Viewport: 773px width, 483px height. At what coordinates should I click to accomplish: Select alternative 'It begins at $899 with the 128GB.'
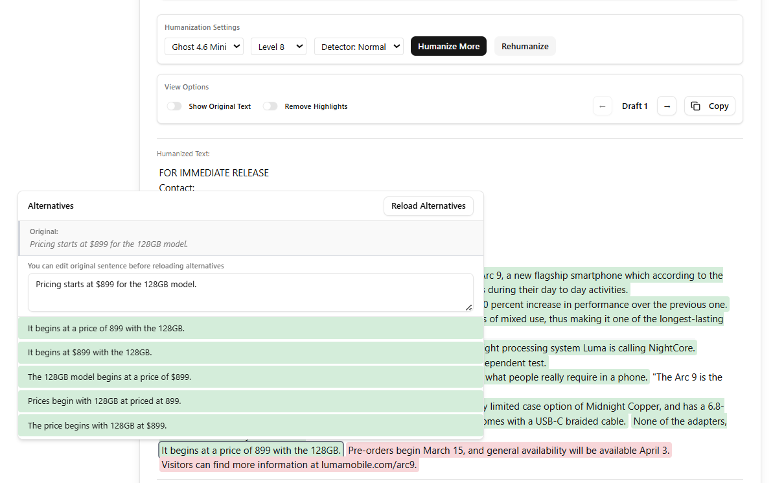click(x=251, y=352)
